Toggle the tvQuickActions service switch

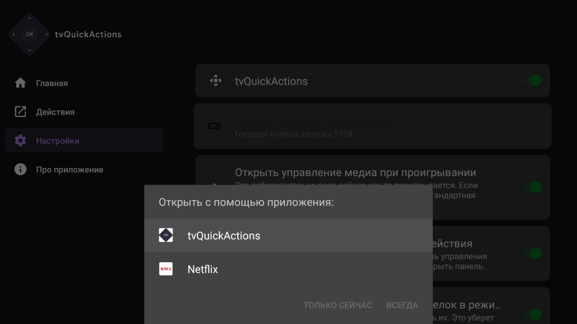click(x=532, y=81)
